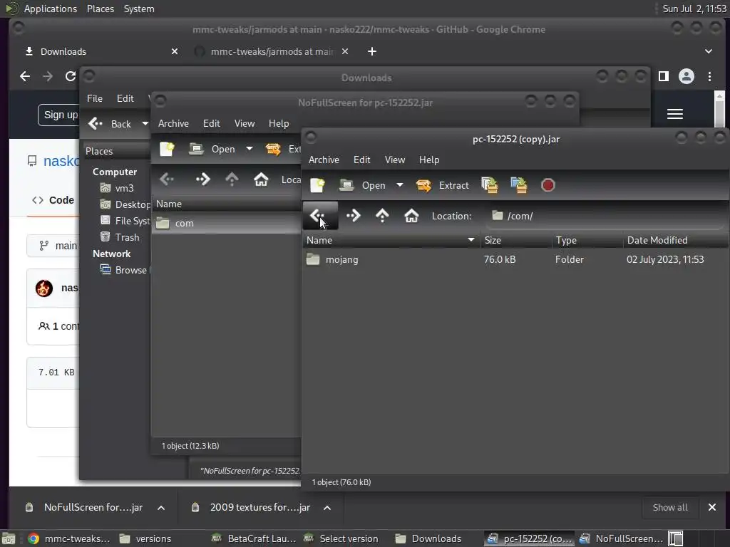Expand 2009 textures download item options
The height and width of the screenshot is (547, 730).
(327, 507)
